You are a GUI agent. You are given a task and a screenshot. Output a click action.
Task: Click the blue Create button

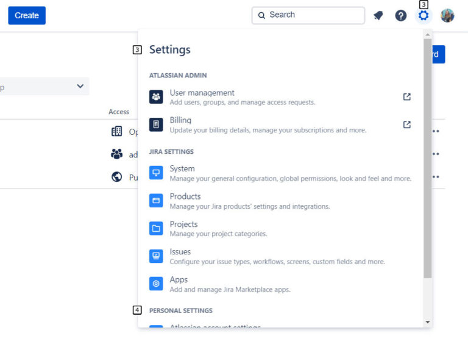[x=27, y=15]
